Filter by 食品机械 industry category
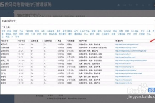This screenshot has width=155, height=103. [x=53, y=34]
